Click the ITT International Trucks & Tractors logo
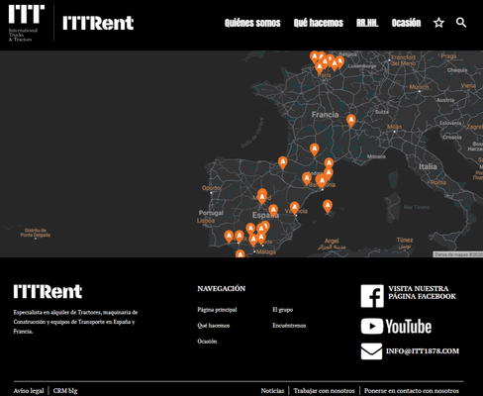 26,23
